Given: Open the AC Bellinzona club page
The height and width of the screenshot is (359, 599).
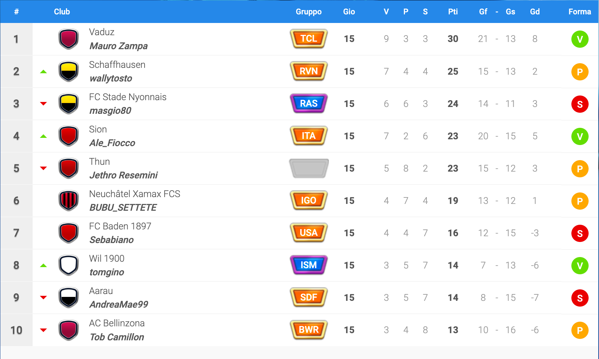Looking at the screenshot, I should coord(117,323).
